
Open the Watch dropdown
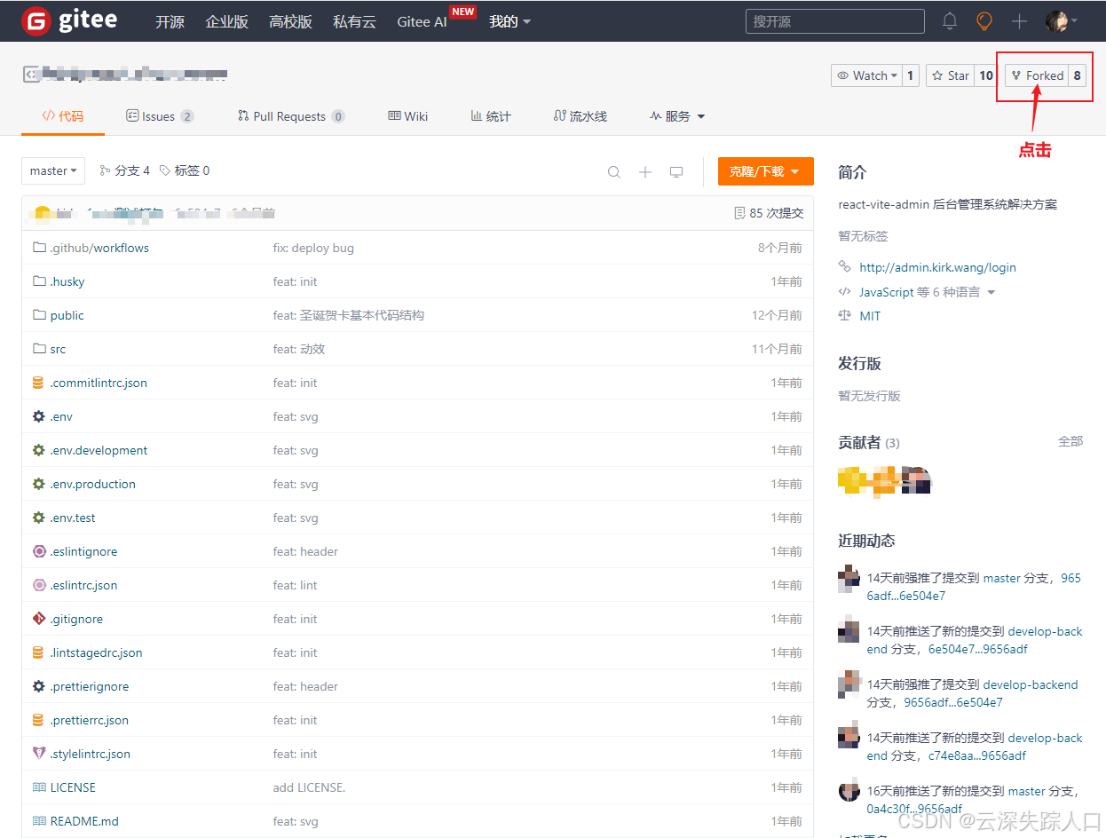(865, 75)
